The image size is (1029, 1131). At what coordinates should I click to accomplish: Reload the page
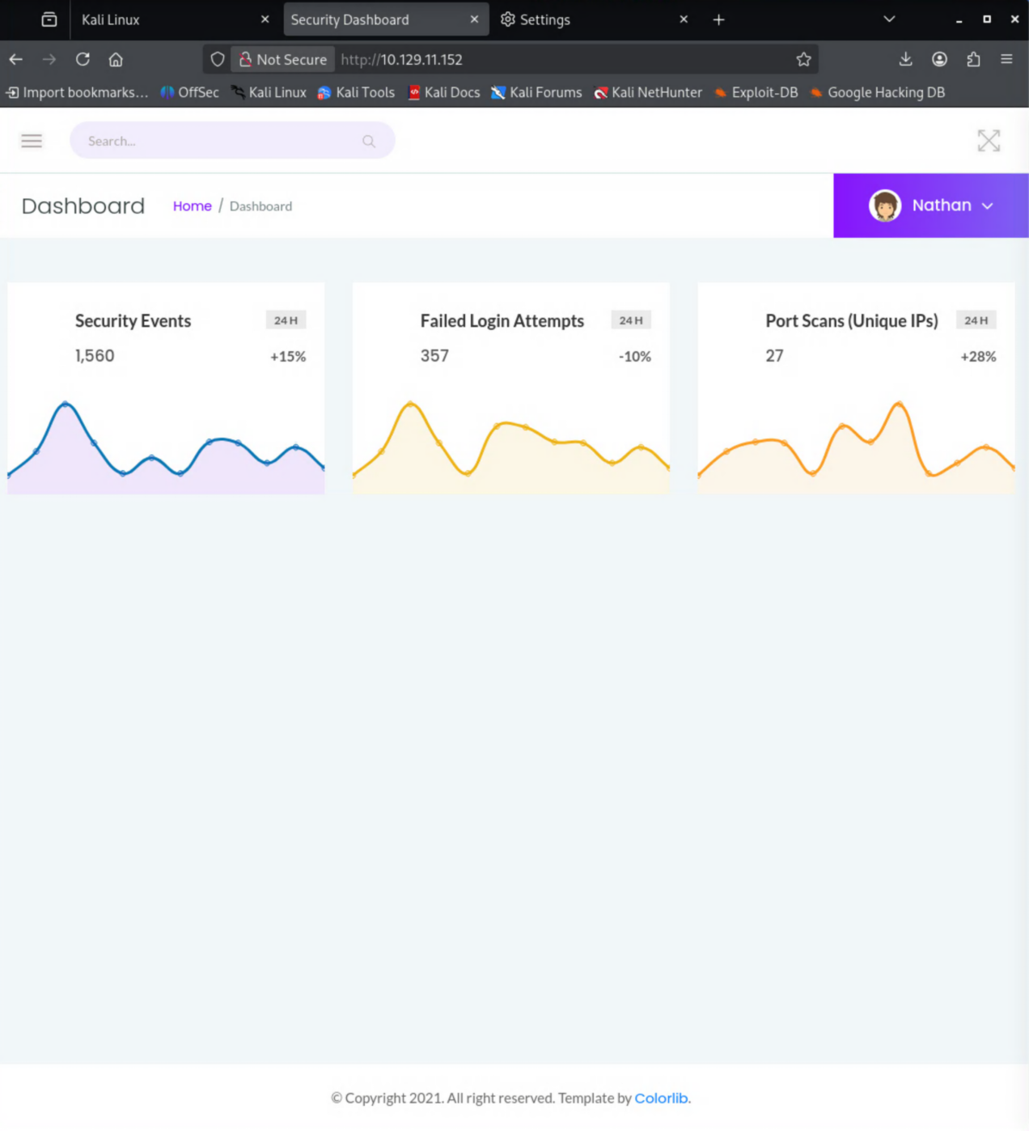click(x=83, y=59)
